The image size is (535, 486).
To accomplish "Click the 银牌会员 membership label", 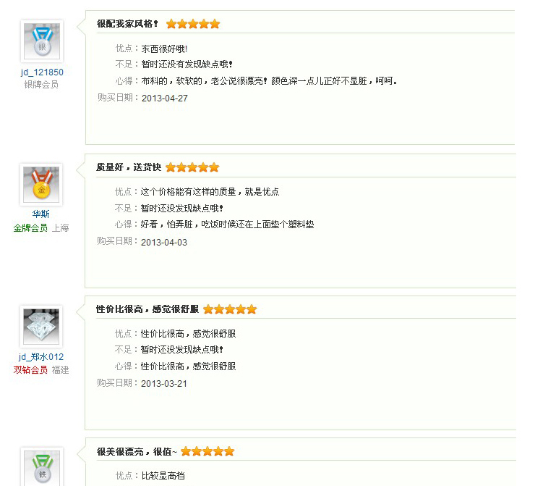I will 41,85.
